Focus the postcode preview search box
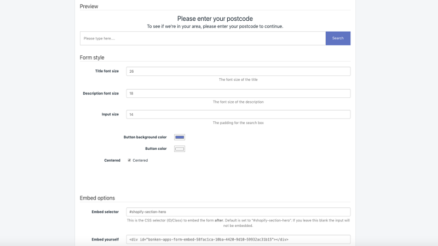 pos(203,38)
